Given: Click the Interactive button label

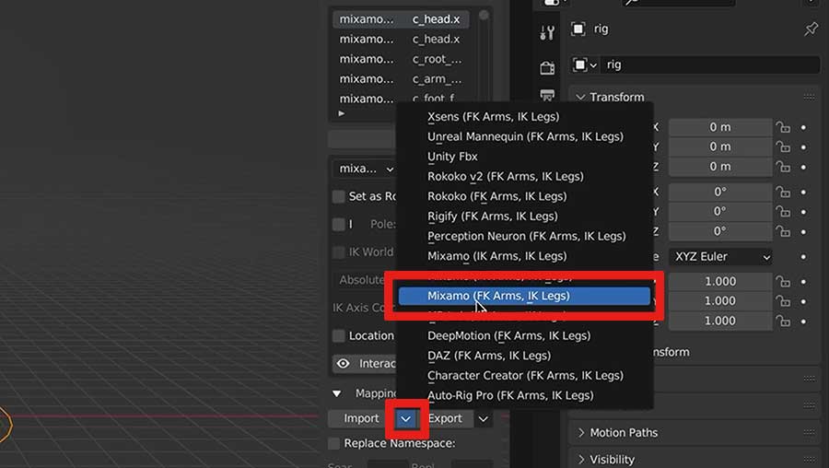Looking at the screenshot, I should click(x=377, y=364).
